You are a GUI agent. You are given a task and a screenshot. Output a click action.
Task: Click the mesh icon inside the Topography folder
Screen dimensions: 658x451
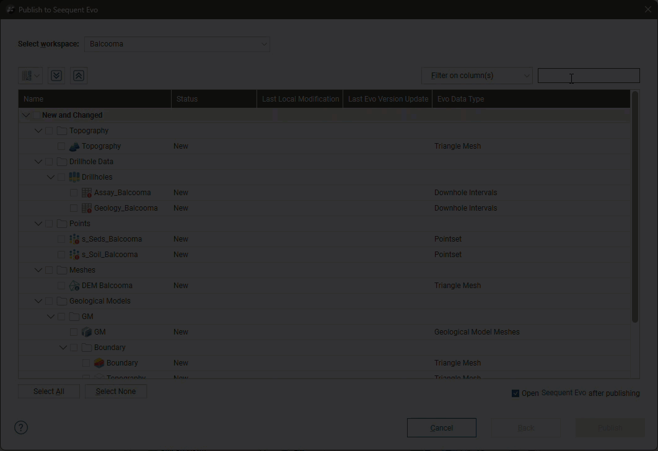(74, 146)
